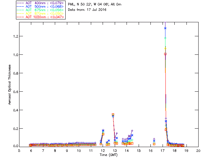Click the y-axis tick label '0.4'
This screenshot has height=163, width=204.
[x=16, y=110]
